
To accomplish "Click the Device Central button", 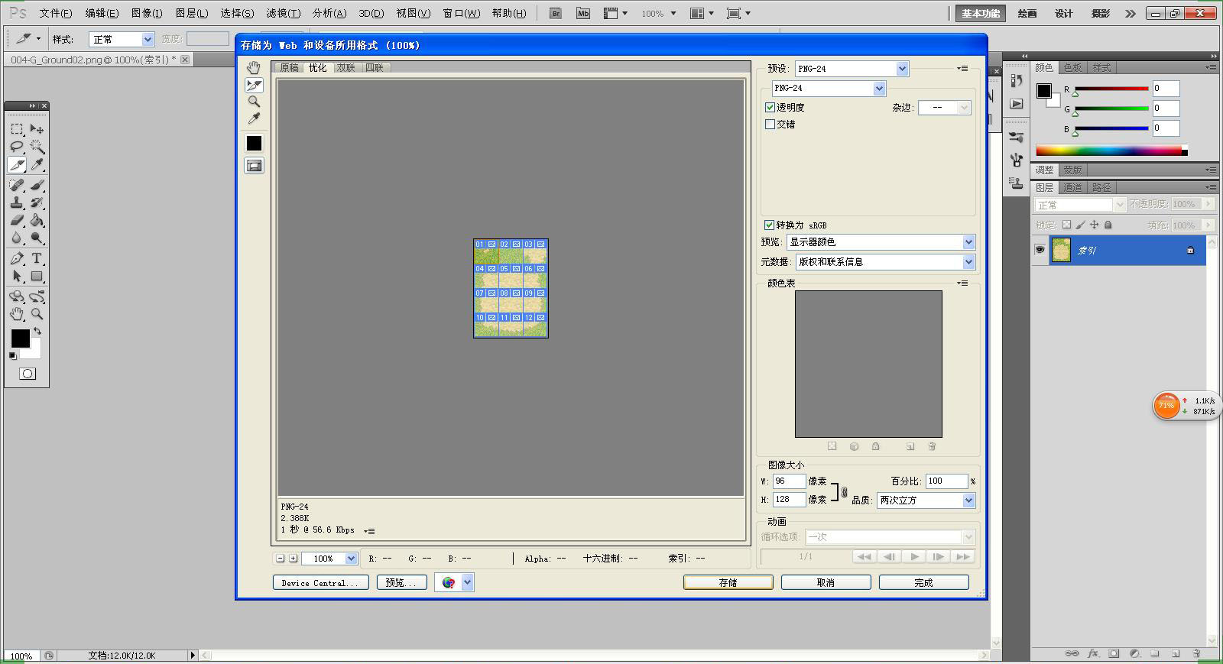I will (320, 582).
